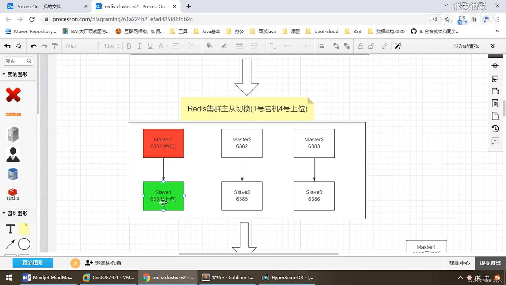Click the undo icon
Screen dimensions: 506x285
point(33,46)
